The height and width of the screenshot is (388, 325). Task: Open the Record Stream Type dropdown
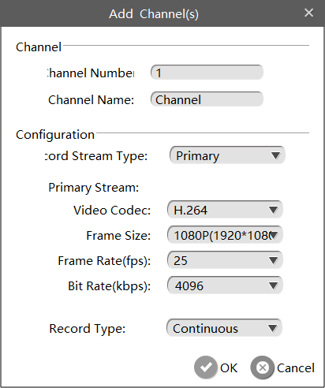(227, 155)
